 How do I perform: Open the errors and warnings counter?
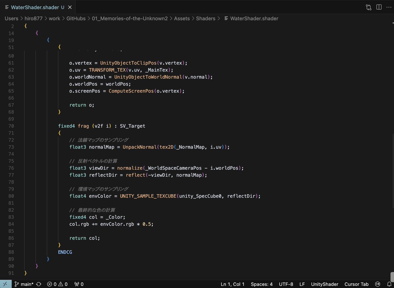(57, 284)
